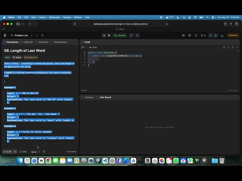Open Safari sidebar toggle
Image resolution: width=242 pixels, height=181 pixels.
[18, 24]
